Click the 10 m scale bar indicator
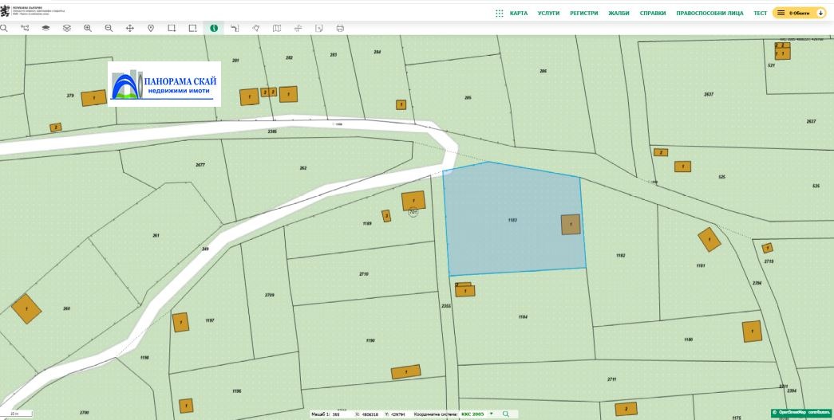Image resolution: width=834 pixels, height=420 pixels. (17, 413)
